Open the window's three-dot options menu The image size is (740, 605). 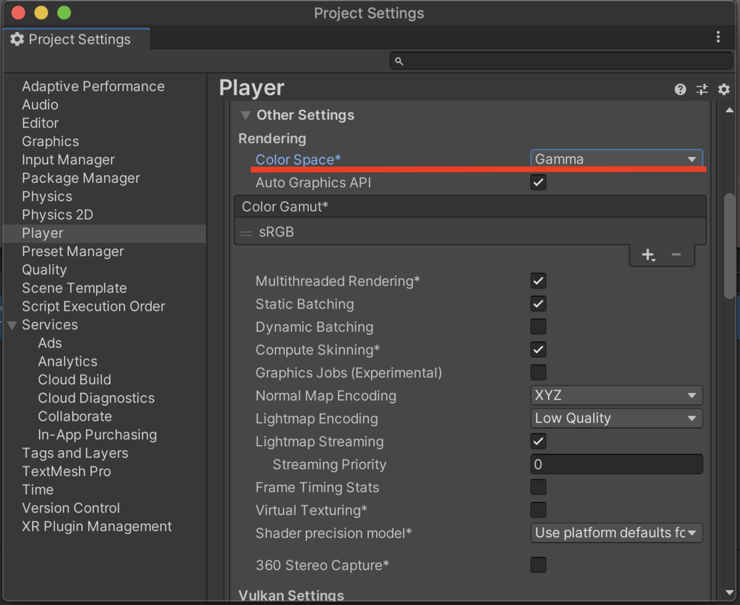pyautogui.click(x=718, y=37)
